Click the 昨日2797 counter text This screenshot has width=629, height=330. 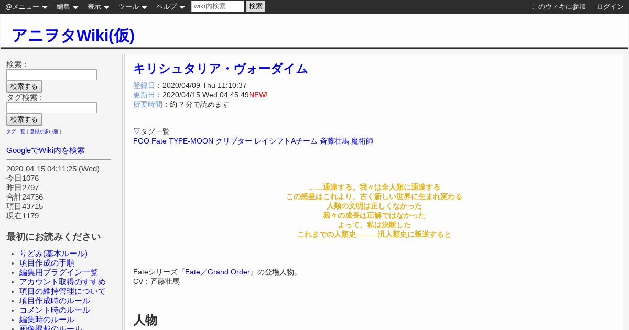click(x=23, y=188)
